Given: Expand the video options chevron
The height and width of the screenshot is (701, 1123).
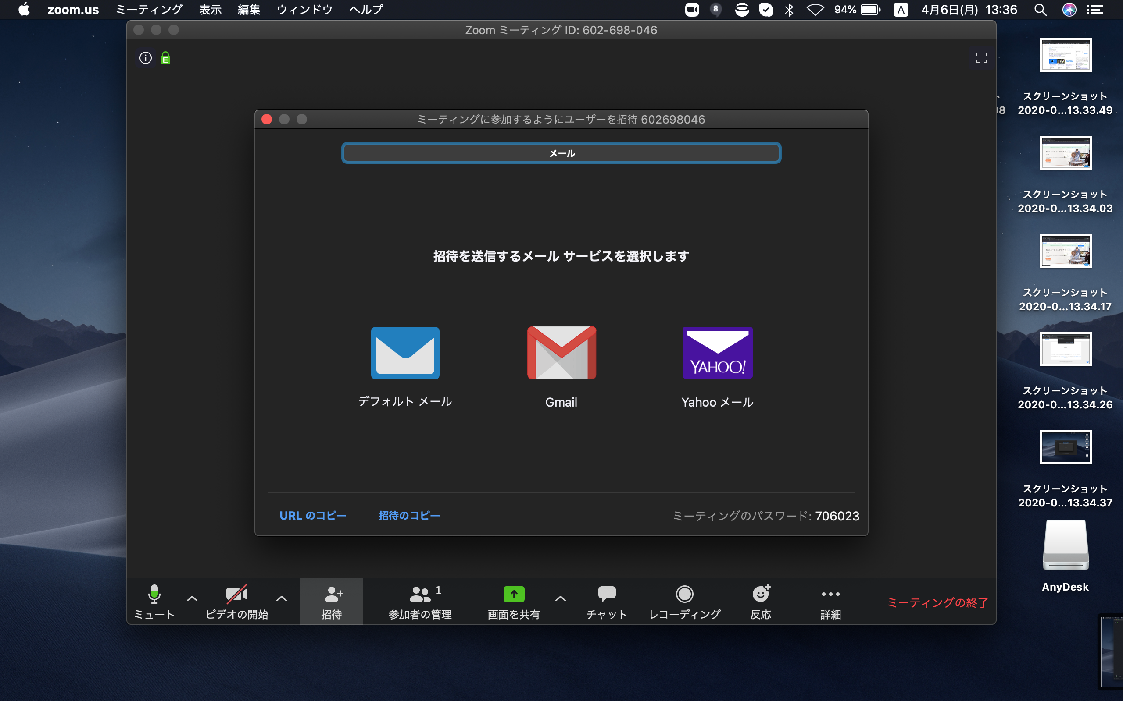Looking at the screenshot, I should (x=281, y=598).
